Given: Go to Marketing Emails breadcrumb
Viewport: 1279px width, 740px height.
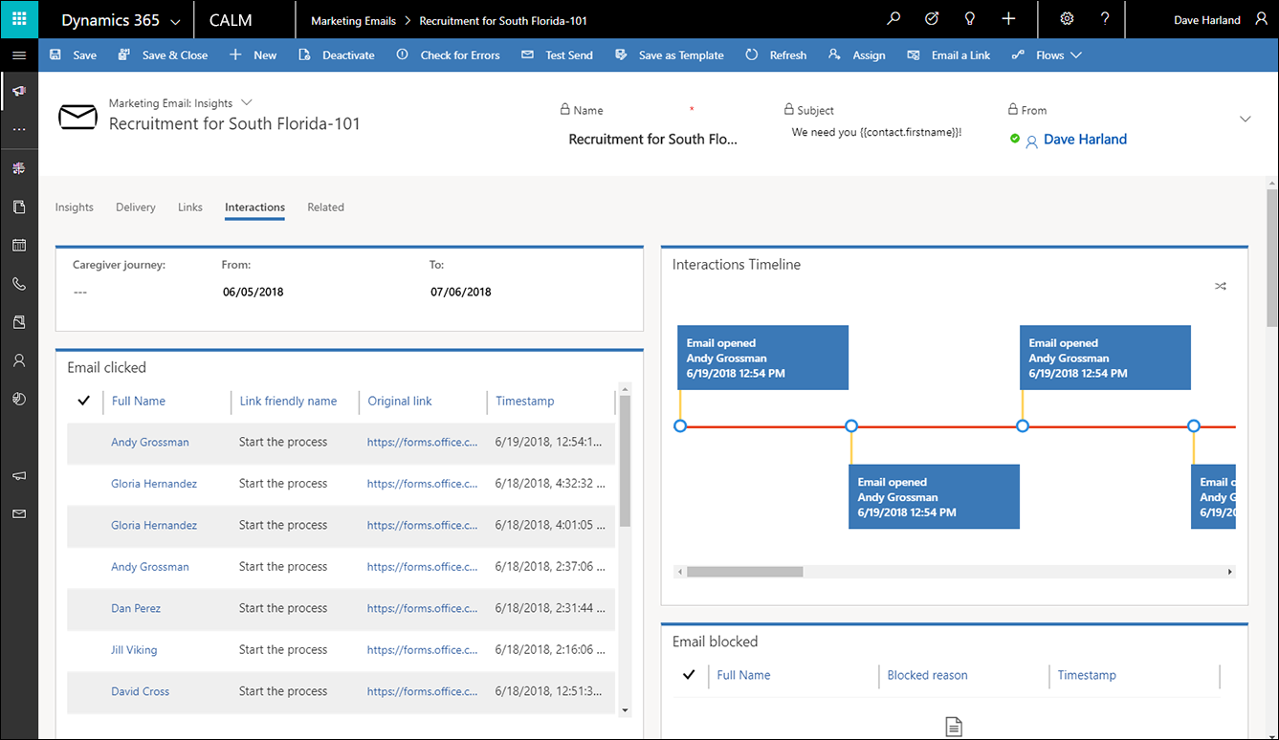Looking at the screenshot, I should 353,20.
